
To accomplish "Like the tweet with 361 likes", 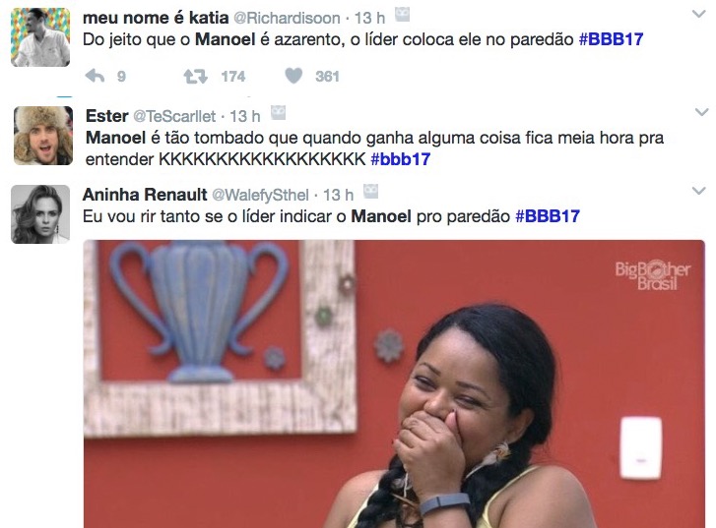I will coord(293,76).
